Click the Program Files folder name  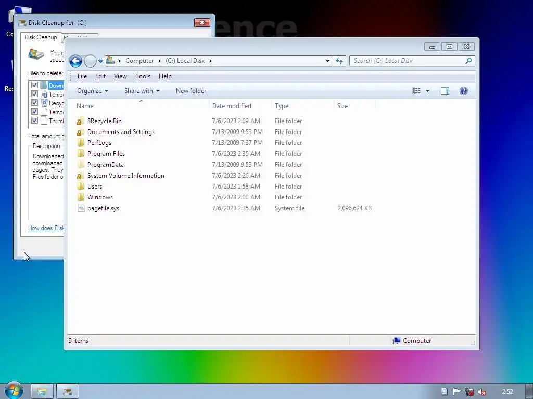tap(106, 154)
